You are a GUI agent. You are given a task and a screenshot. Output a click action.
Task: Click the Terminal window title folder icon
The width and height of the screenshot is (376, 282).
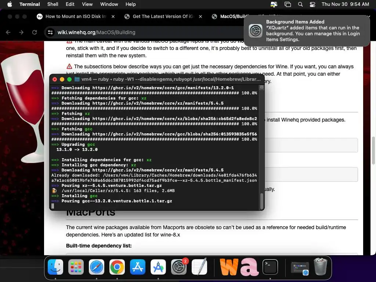pyautogui.click(x=77, y=79)
